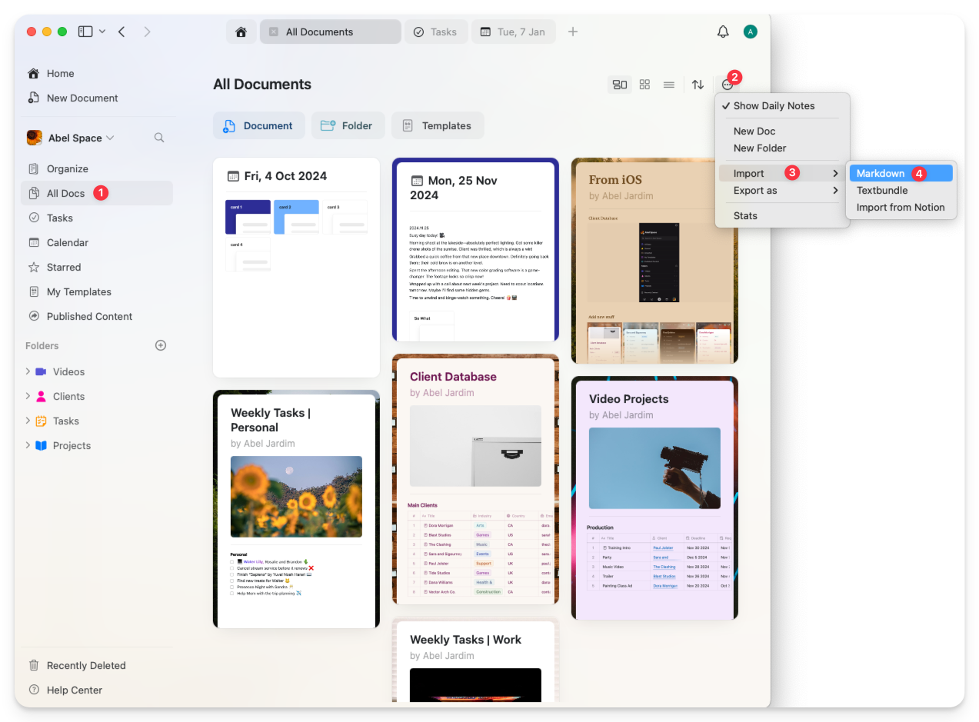
Task: Open the user avatar A menu
Action: coord(751,32)
